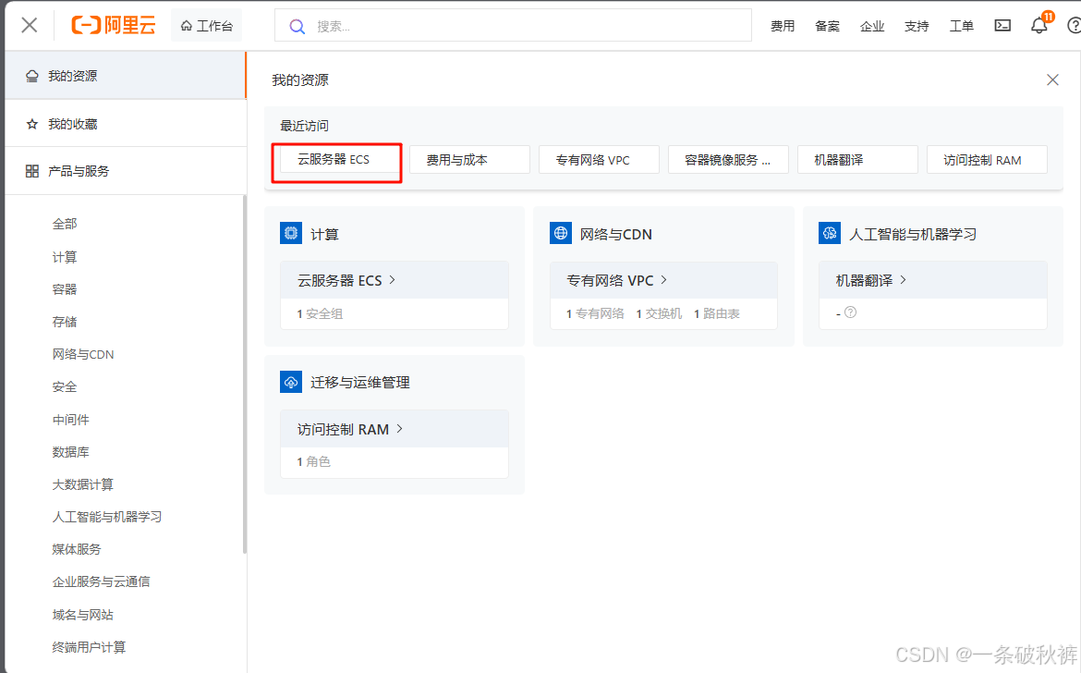Expand 机器翻译 card chevron
1081x673 pixels.
tap(903, 280)
